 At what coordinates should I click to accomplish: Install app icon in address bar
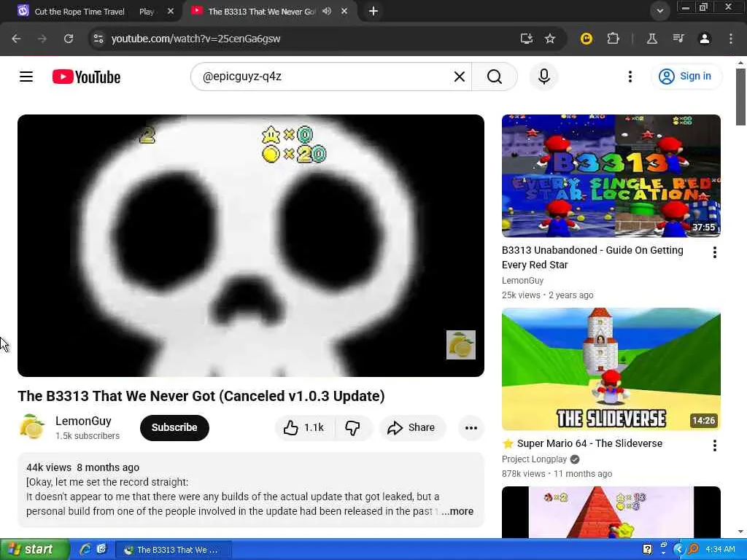coord(527,39)
